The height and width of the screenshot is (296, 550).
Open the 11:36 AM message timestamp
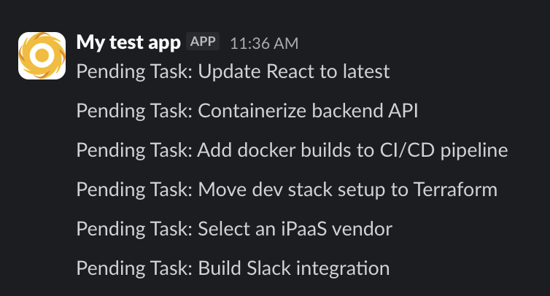263,43
